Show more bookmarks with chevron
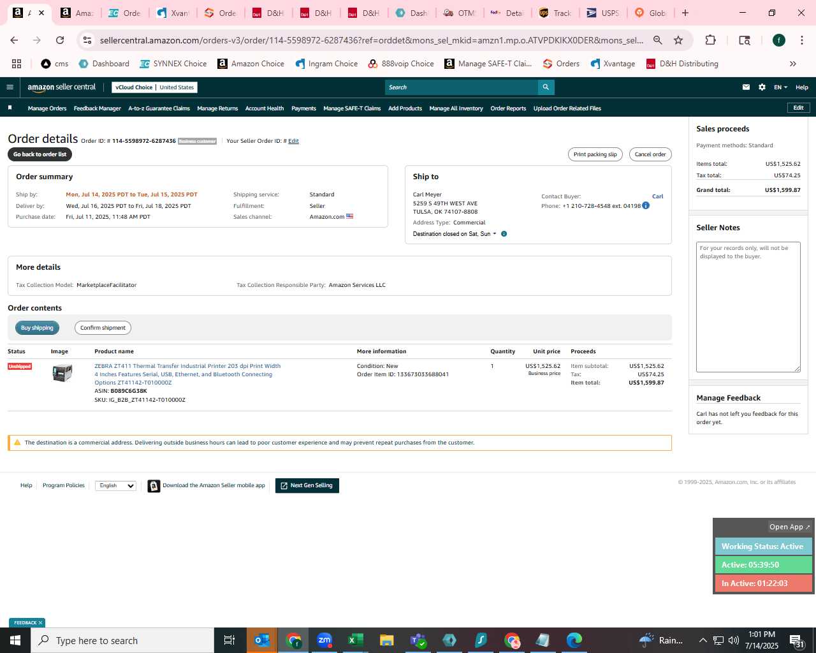This screenshot has width=816, height=653. pos(793,64)
